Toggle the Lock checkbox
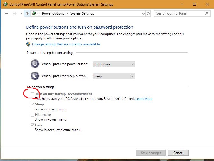 [x=32, y=125]
